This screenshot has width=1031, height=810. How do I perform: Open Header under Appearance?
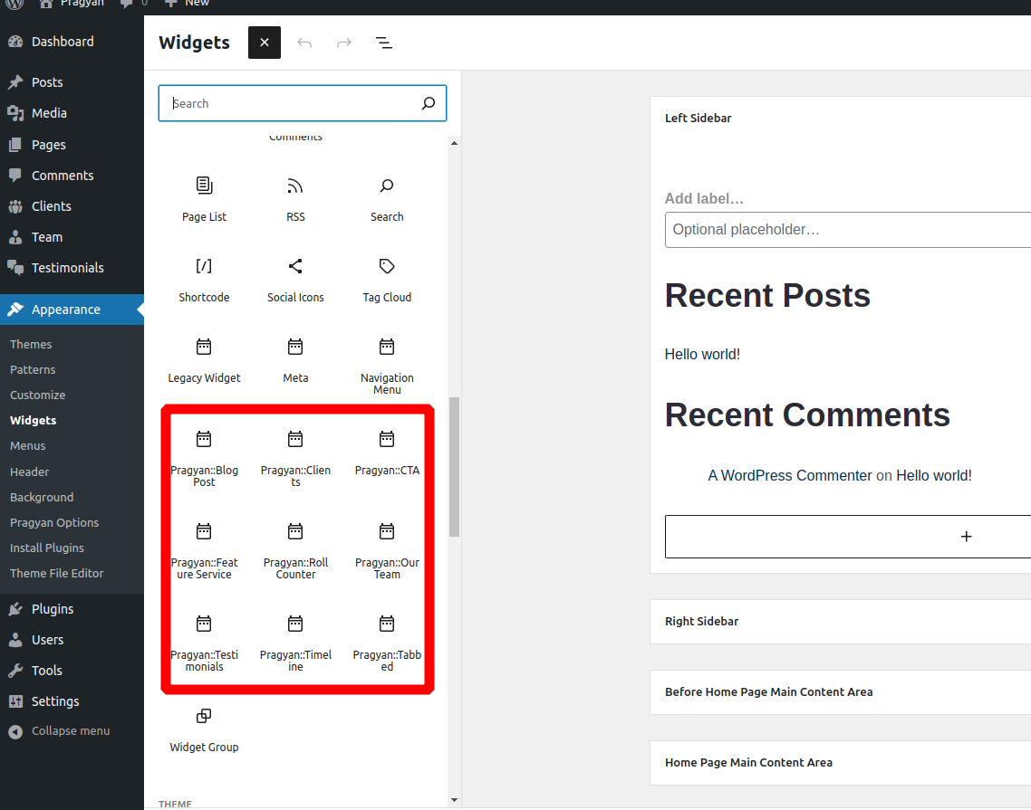point(30,472)
